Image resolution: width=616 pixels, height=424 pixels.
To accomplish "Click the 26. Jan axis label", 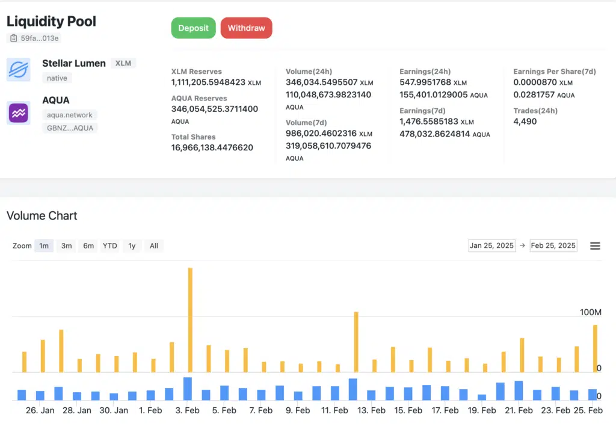I will click(x=40, y=410).
